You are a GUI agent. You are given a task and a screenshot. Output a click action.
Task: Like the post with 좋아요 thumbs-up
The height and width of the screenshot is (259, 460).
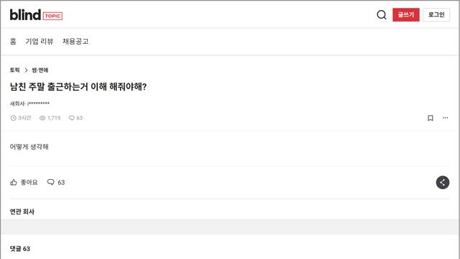[x=24, y=182]
